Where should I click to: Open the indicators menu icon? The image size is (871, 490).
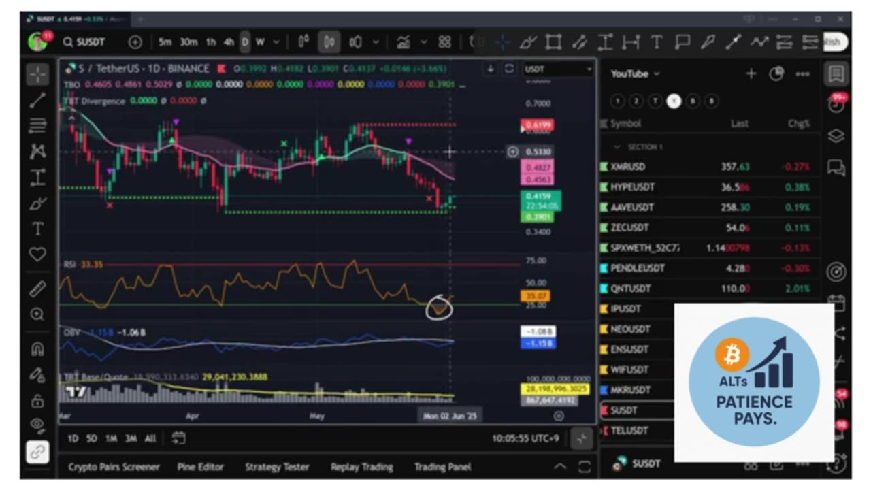[404, 42]
